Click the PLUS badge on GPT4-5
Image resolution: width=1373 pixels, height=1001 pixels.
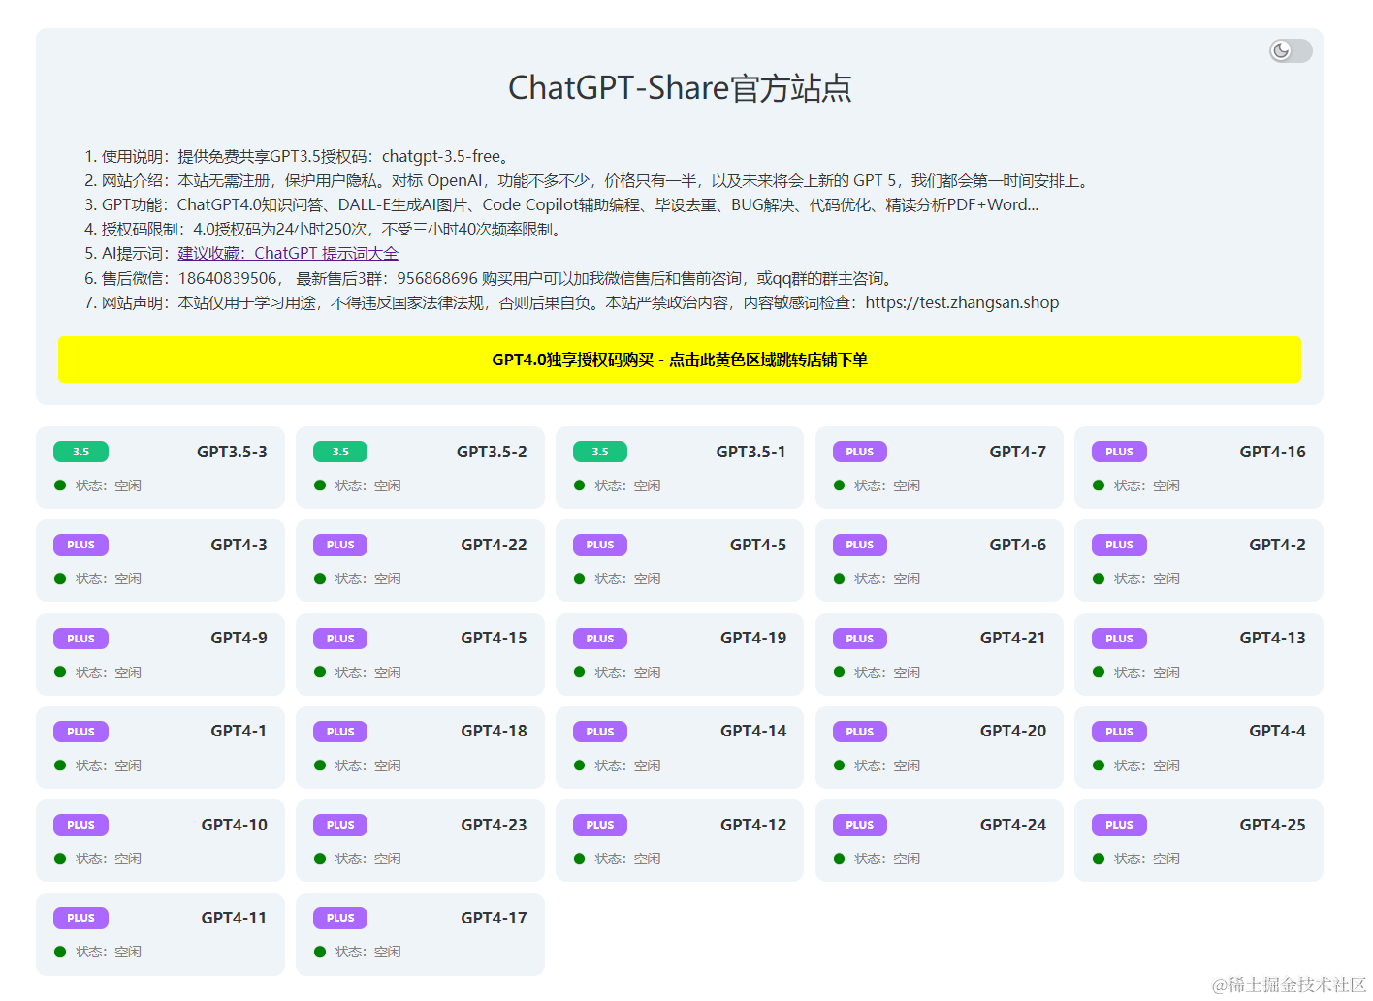pyautogui.click(x=600, y=545)
